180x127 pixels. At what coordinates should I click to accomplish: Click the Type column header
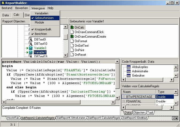click(165, 92)
